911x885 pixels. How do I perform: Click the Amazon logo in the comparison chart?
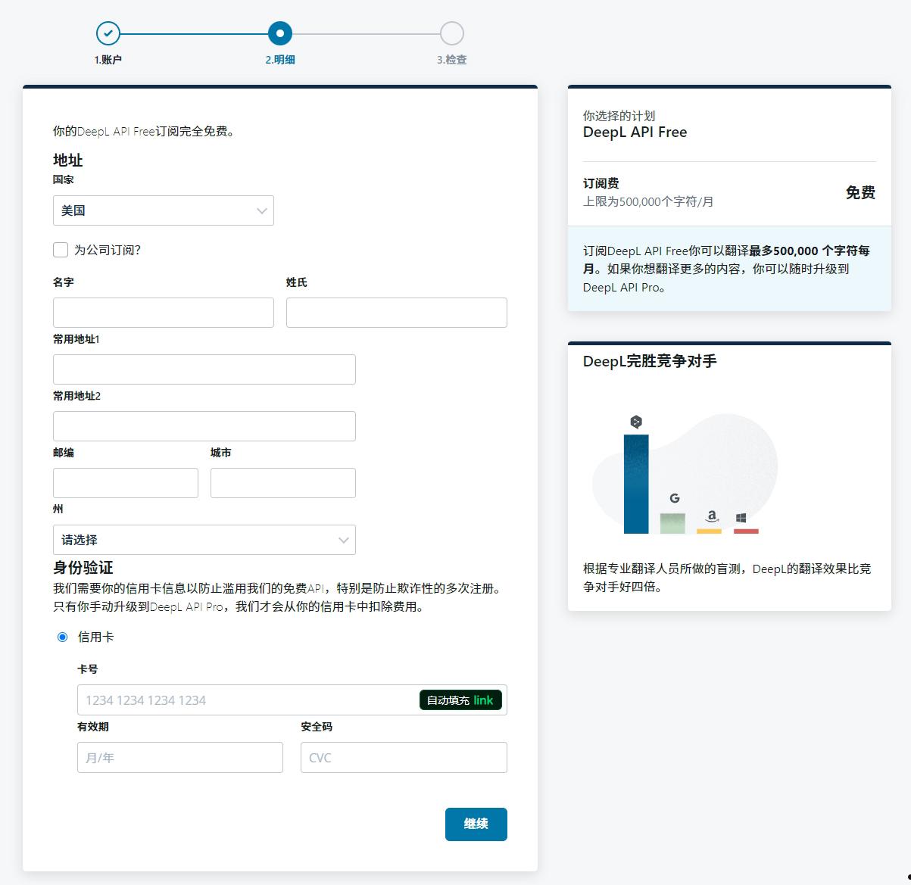coord(712,516)
